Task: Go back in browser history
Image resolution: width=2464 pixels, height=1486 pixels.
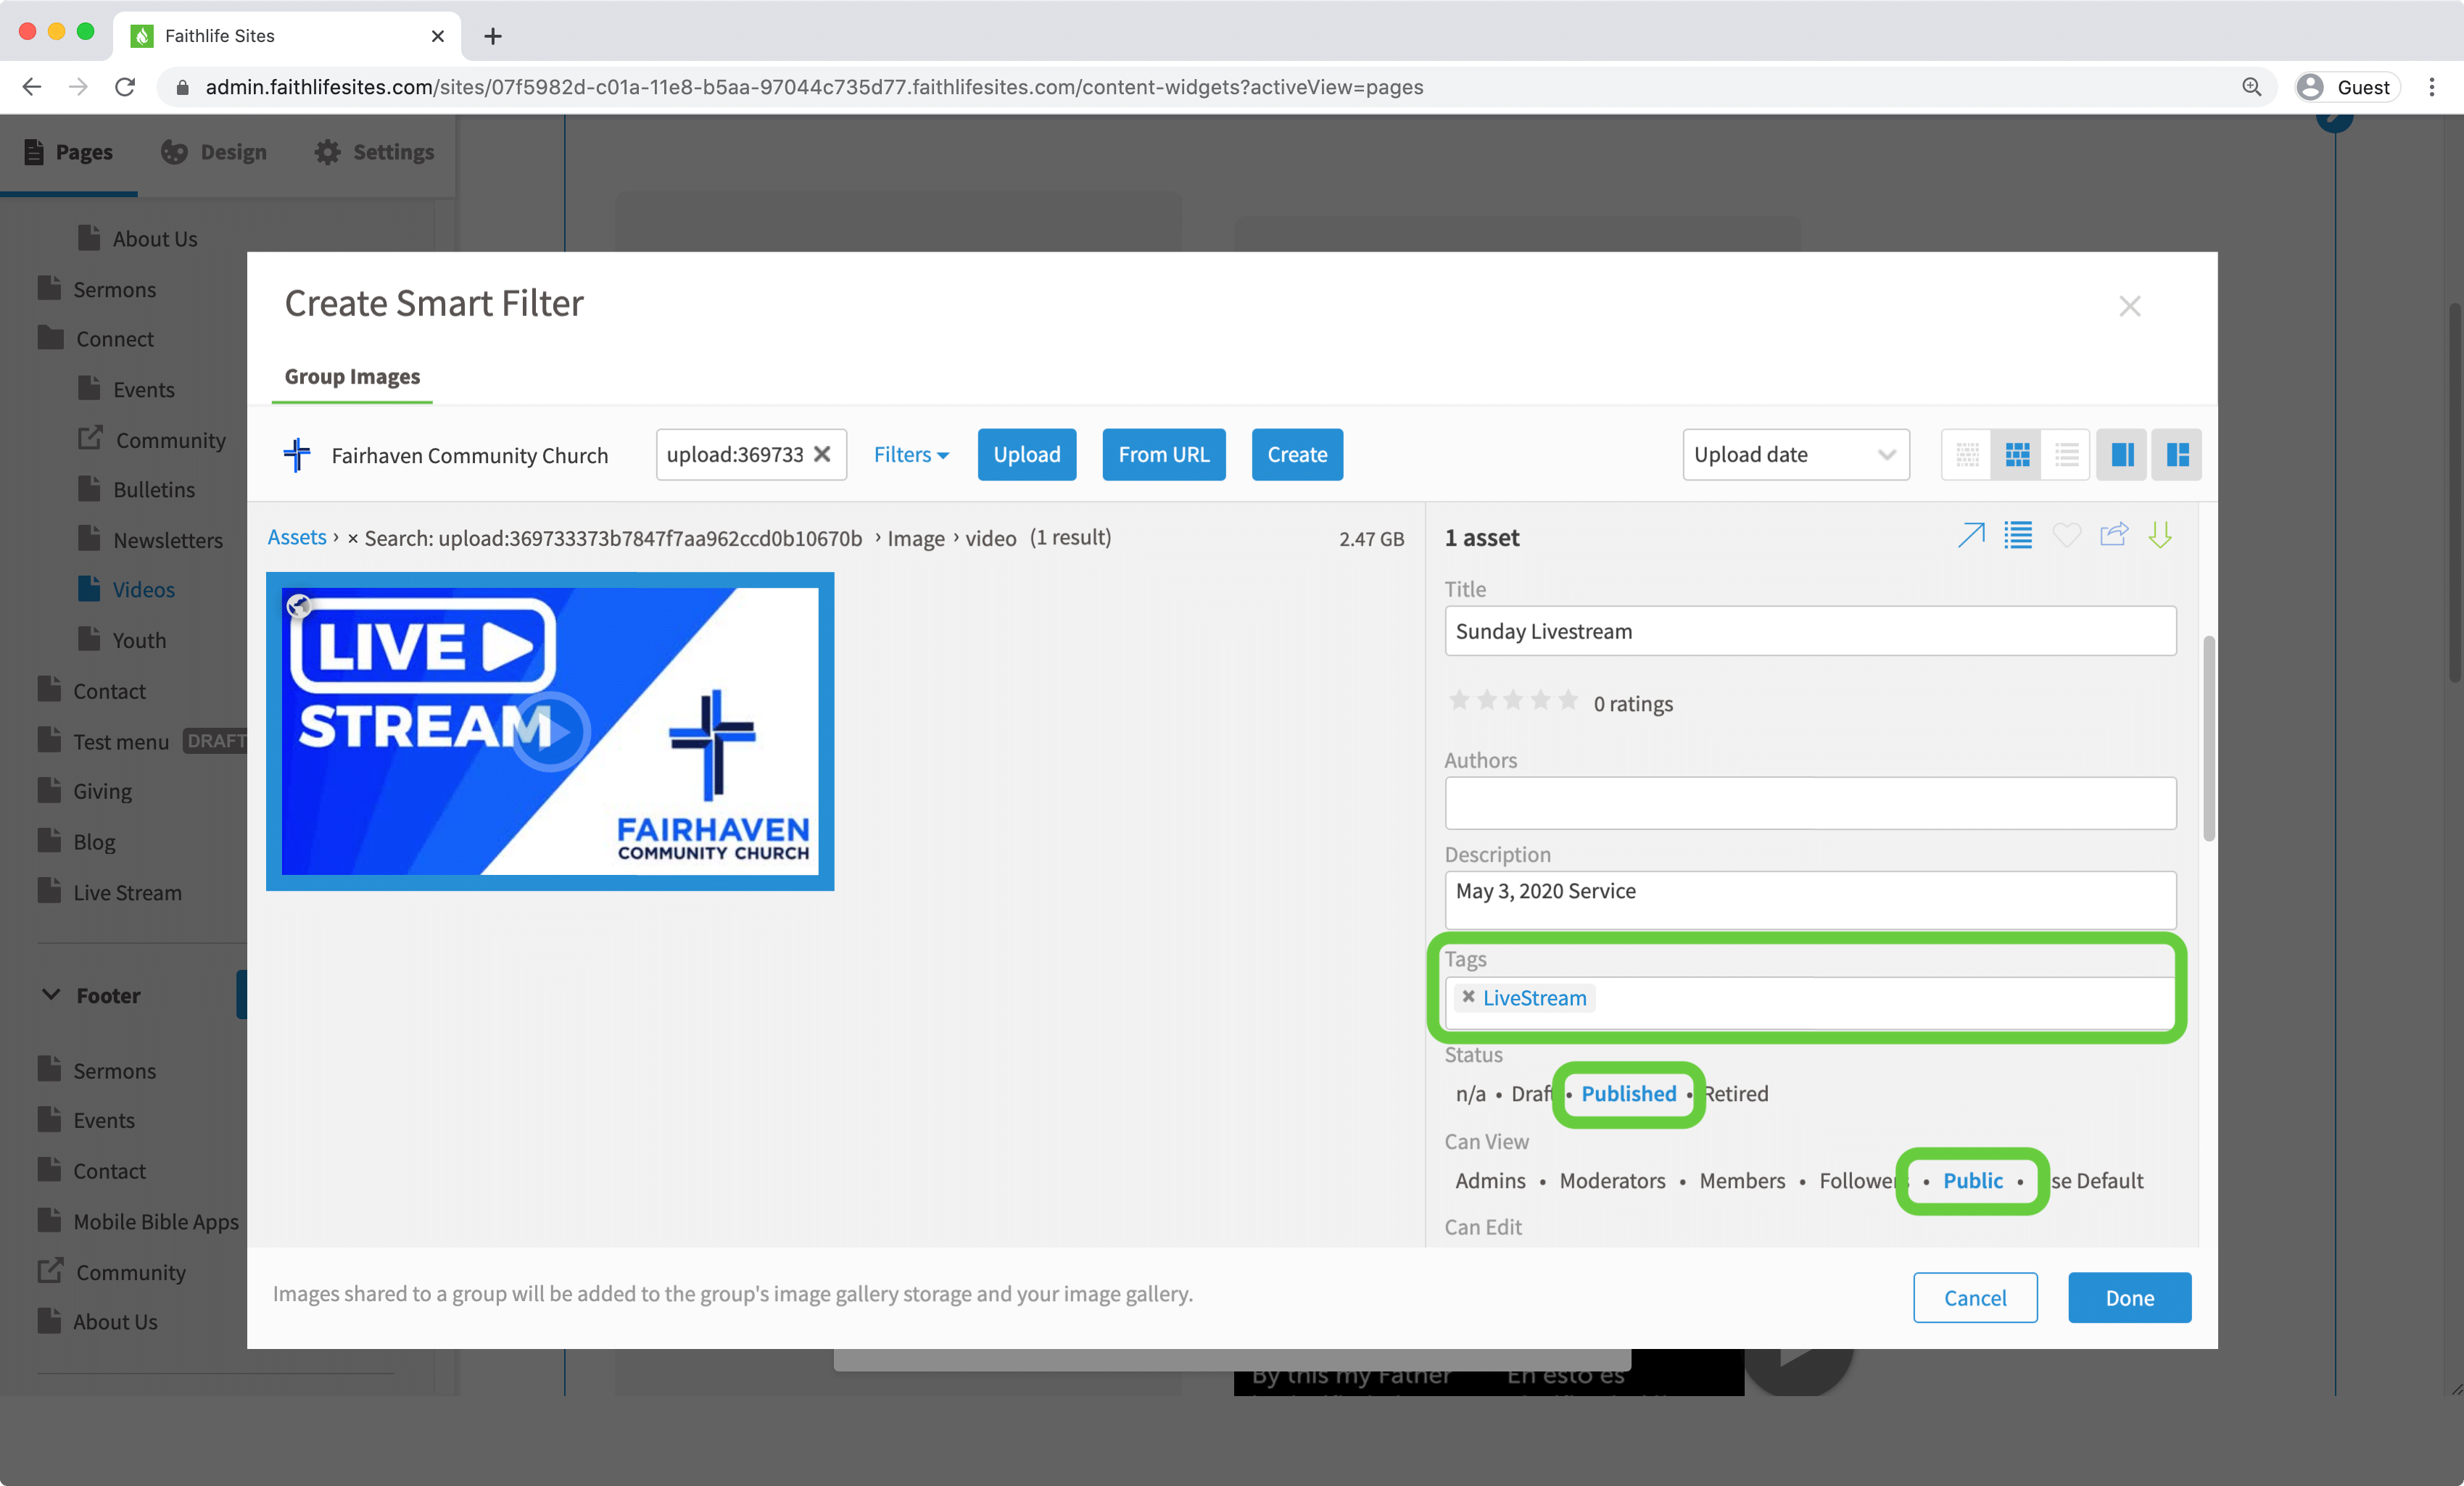Action: (x=32, y=87)
